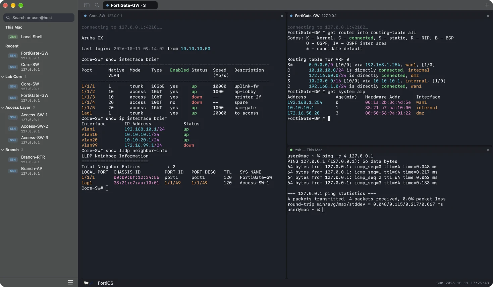493x287 pixels.
Task: Click hardware address 00:50:56:9a:01:22
Action: (x=388, y=113)
